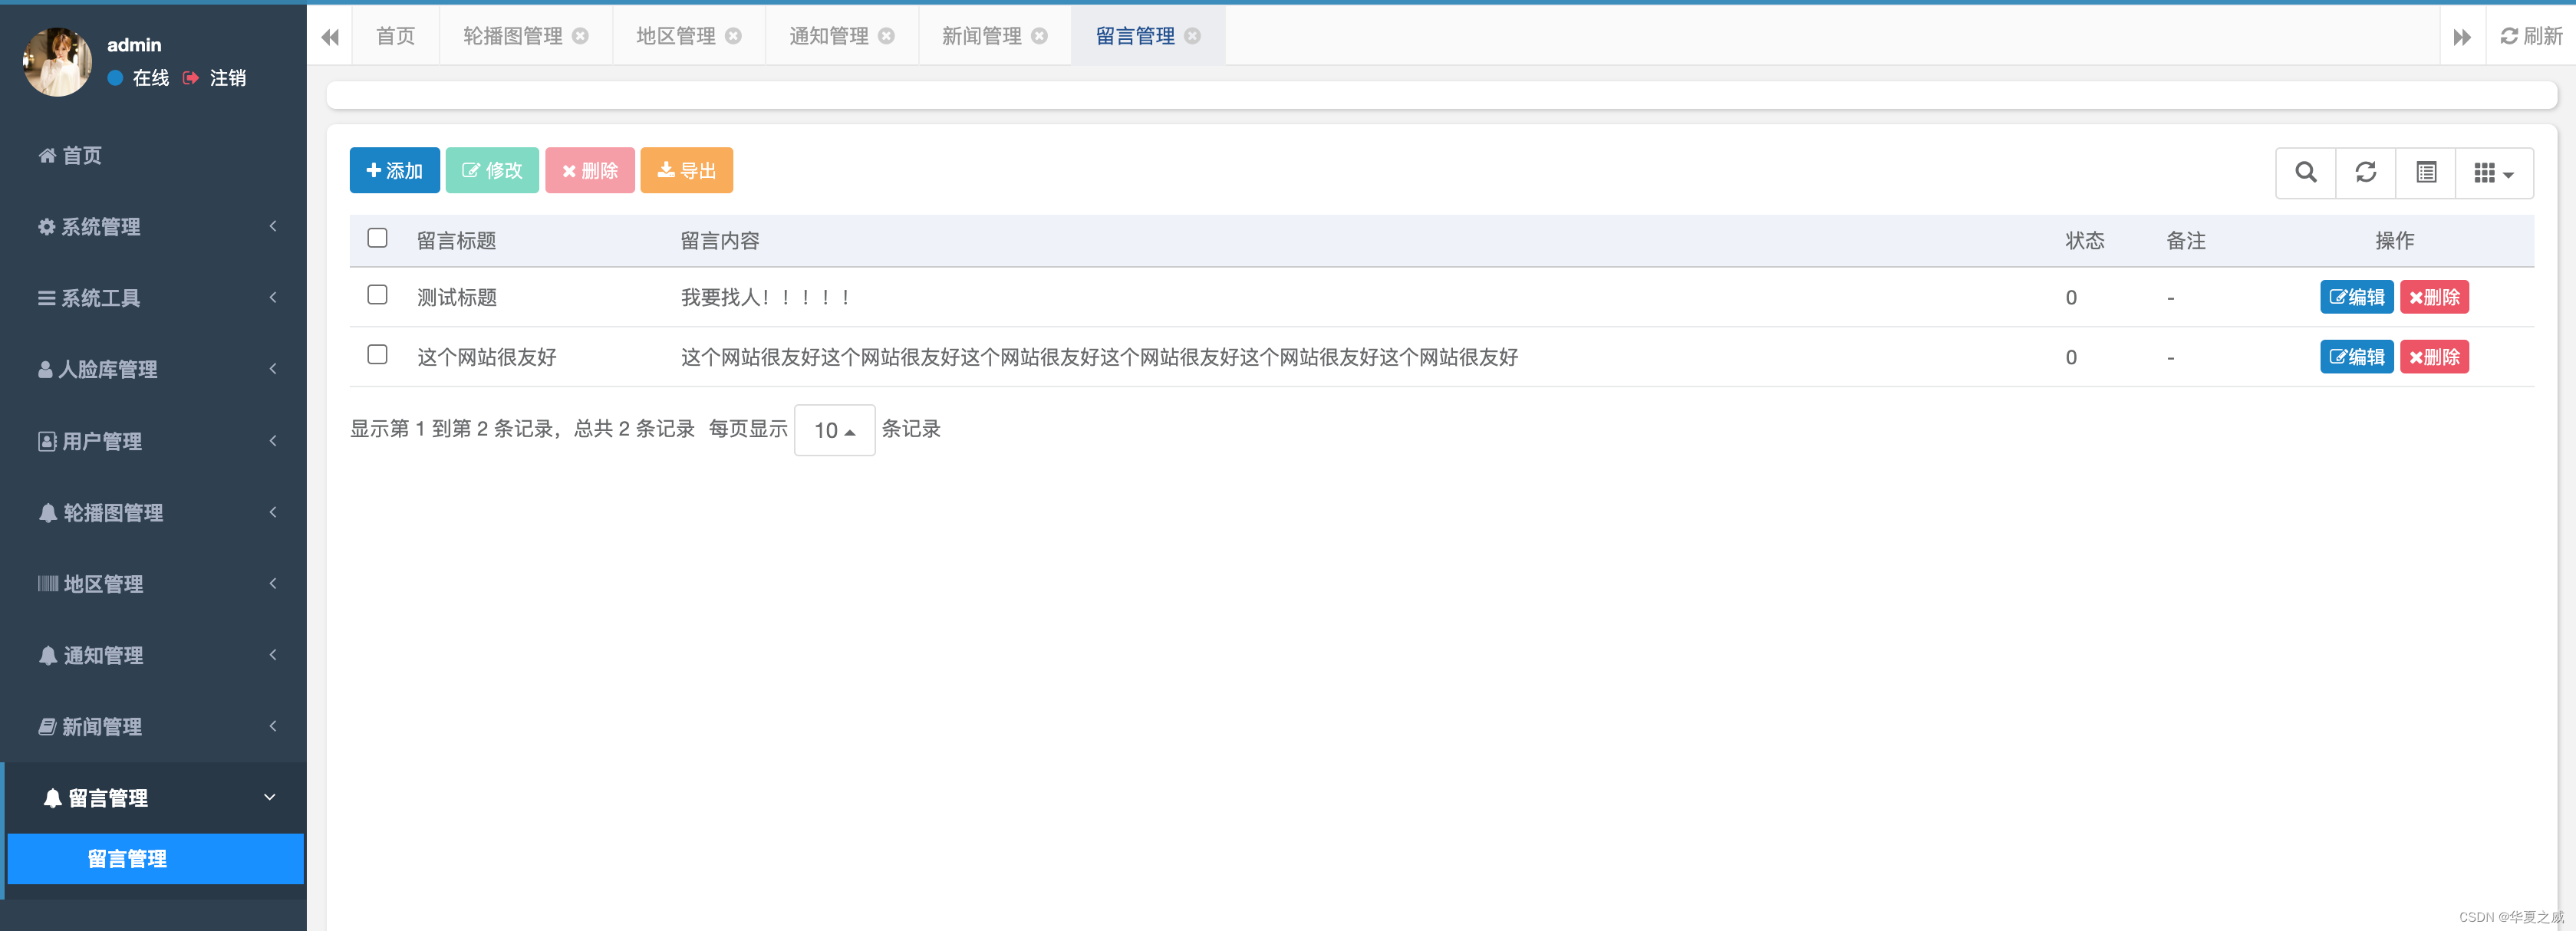
Task: Toggle the card view list icon
Action: point(2426,172)
